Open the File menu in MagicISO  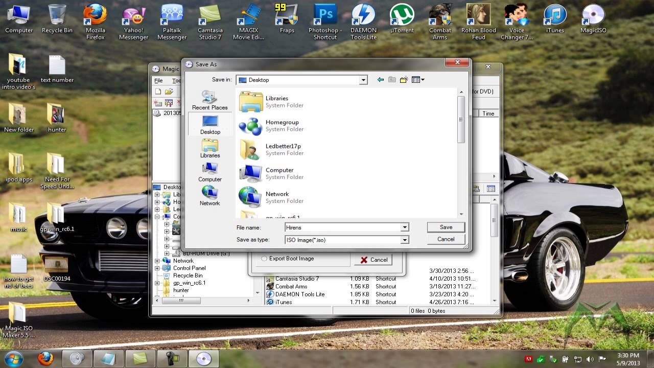point(159,81)
